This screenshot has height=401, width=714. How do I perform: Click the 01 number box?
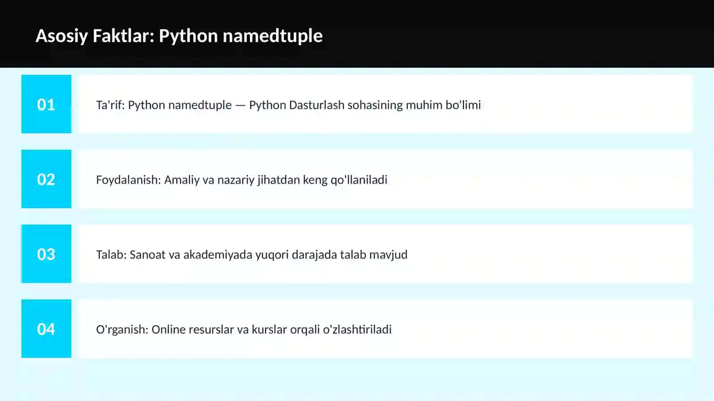tap(46, 104)
